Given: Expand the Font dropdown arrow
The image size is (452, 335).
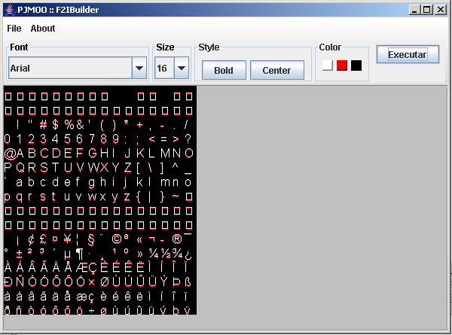Looking at the screenshot, I should click(x=139, y=68).
